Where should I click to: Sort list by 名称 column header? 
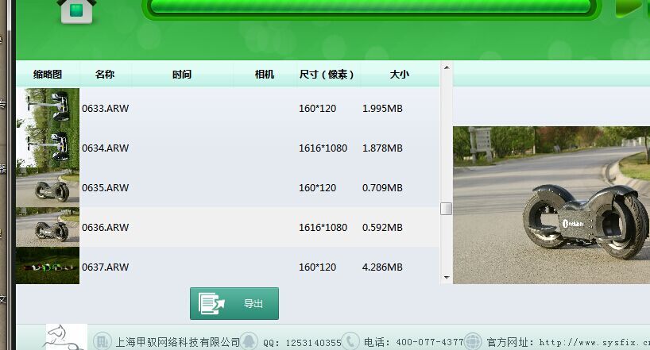point(105,75)
